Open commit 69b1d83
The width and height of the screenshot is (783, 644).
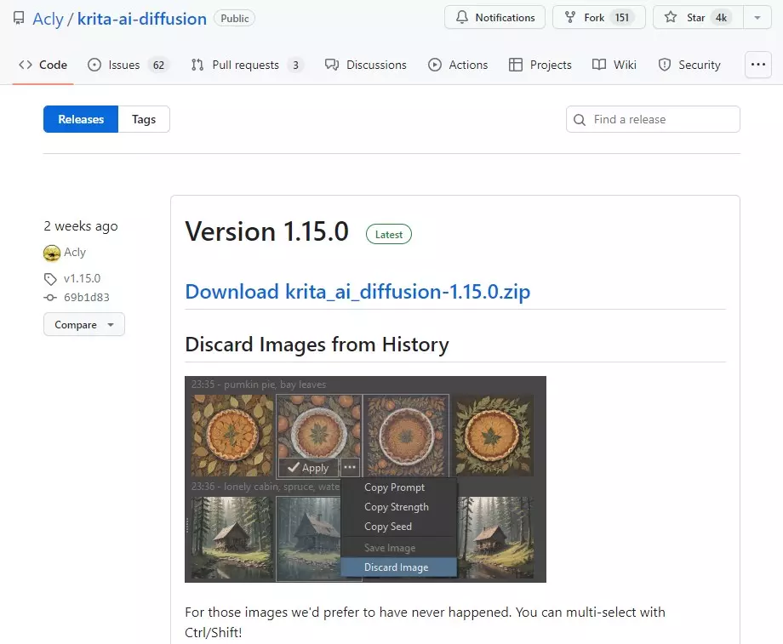(x=87, y=298)
